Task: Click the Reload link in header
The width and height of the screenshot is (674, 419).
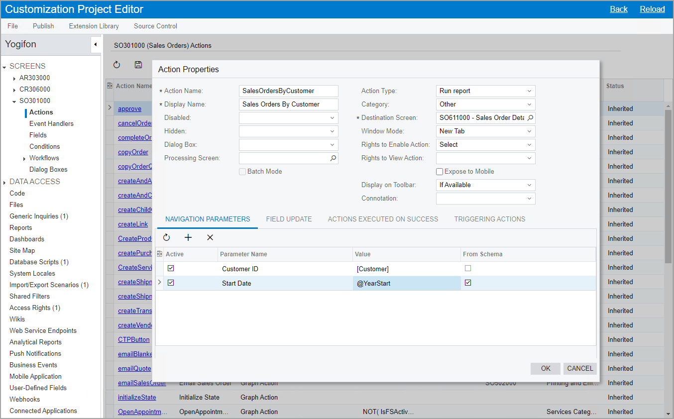Action: pos(652,9)
